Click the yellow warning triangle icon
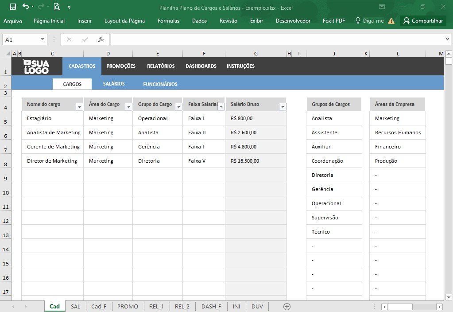453x312 pixels. pos(391,21)
